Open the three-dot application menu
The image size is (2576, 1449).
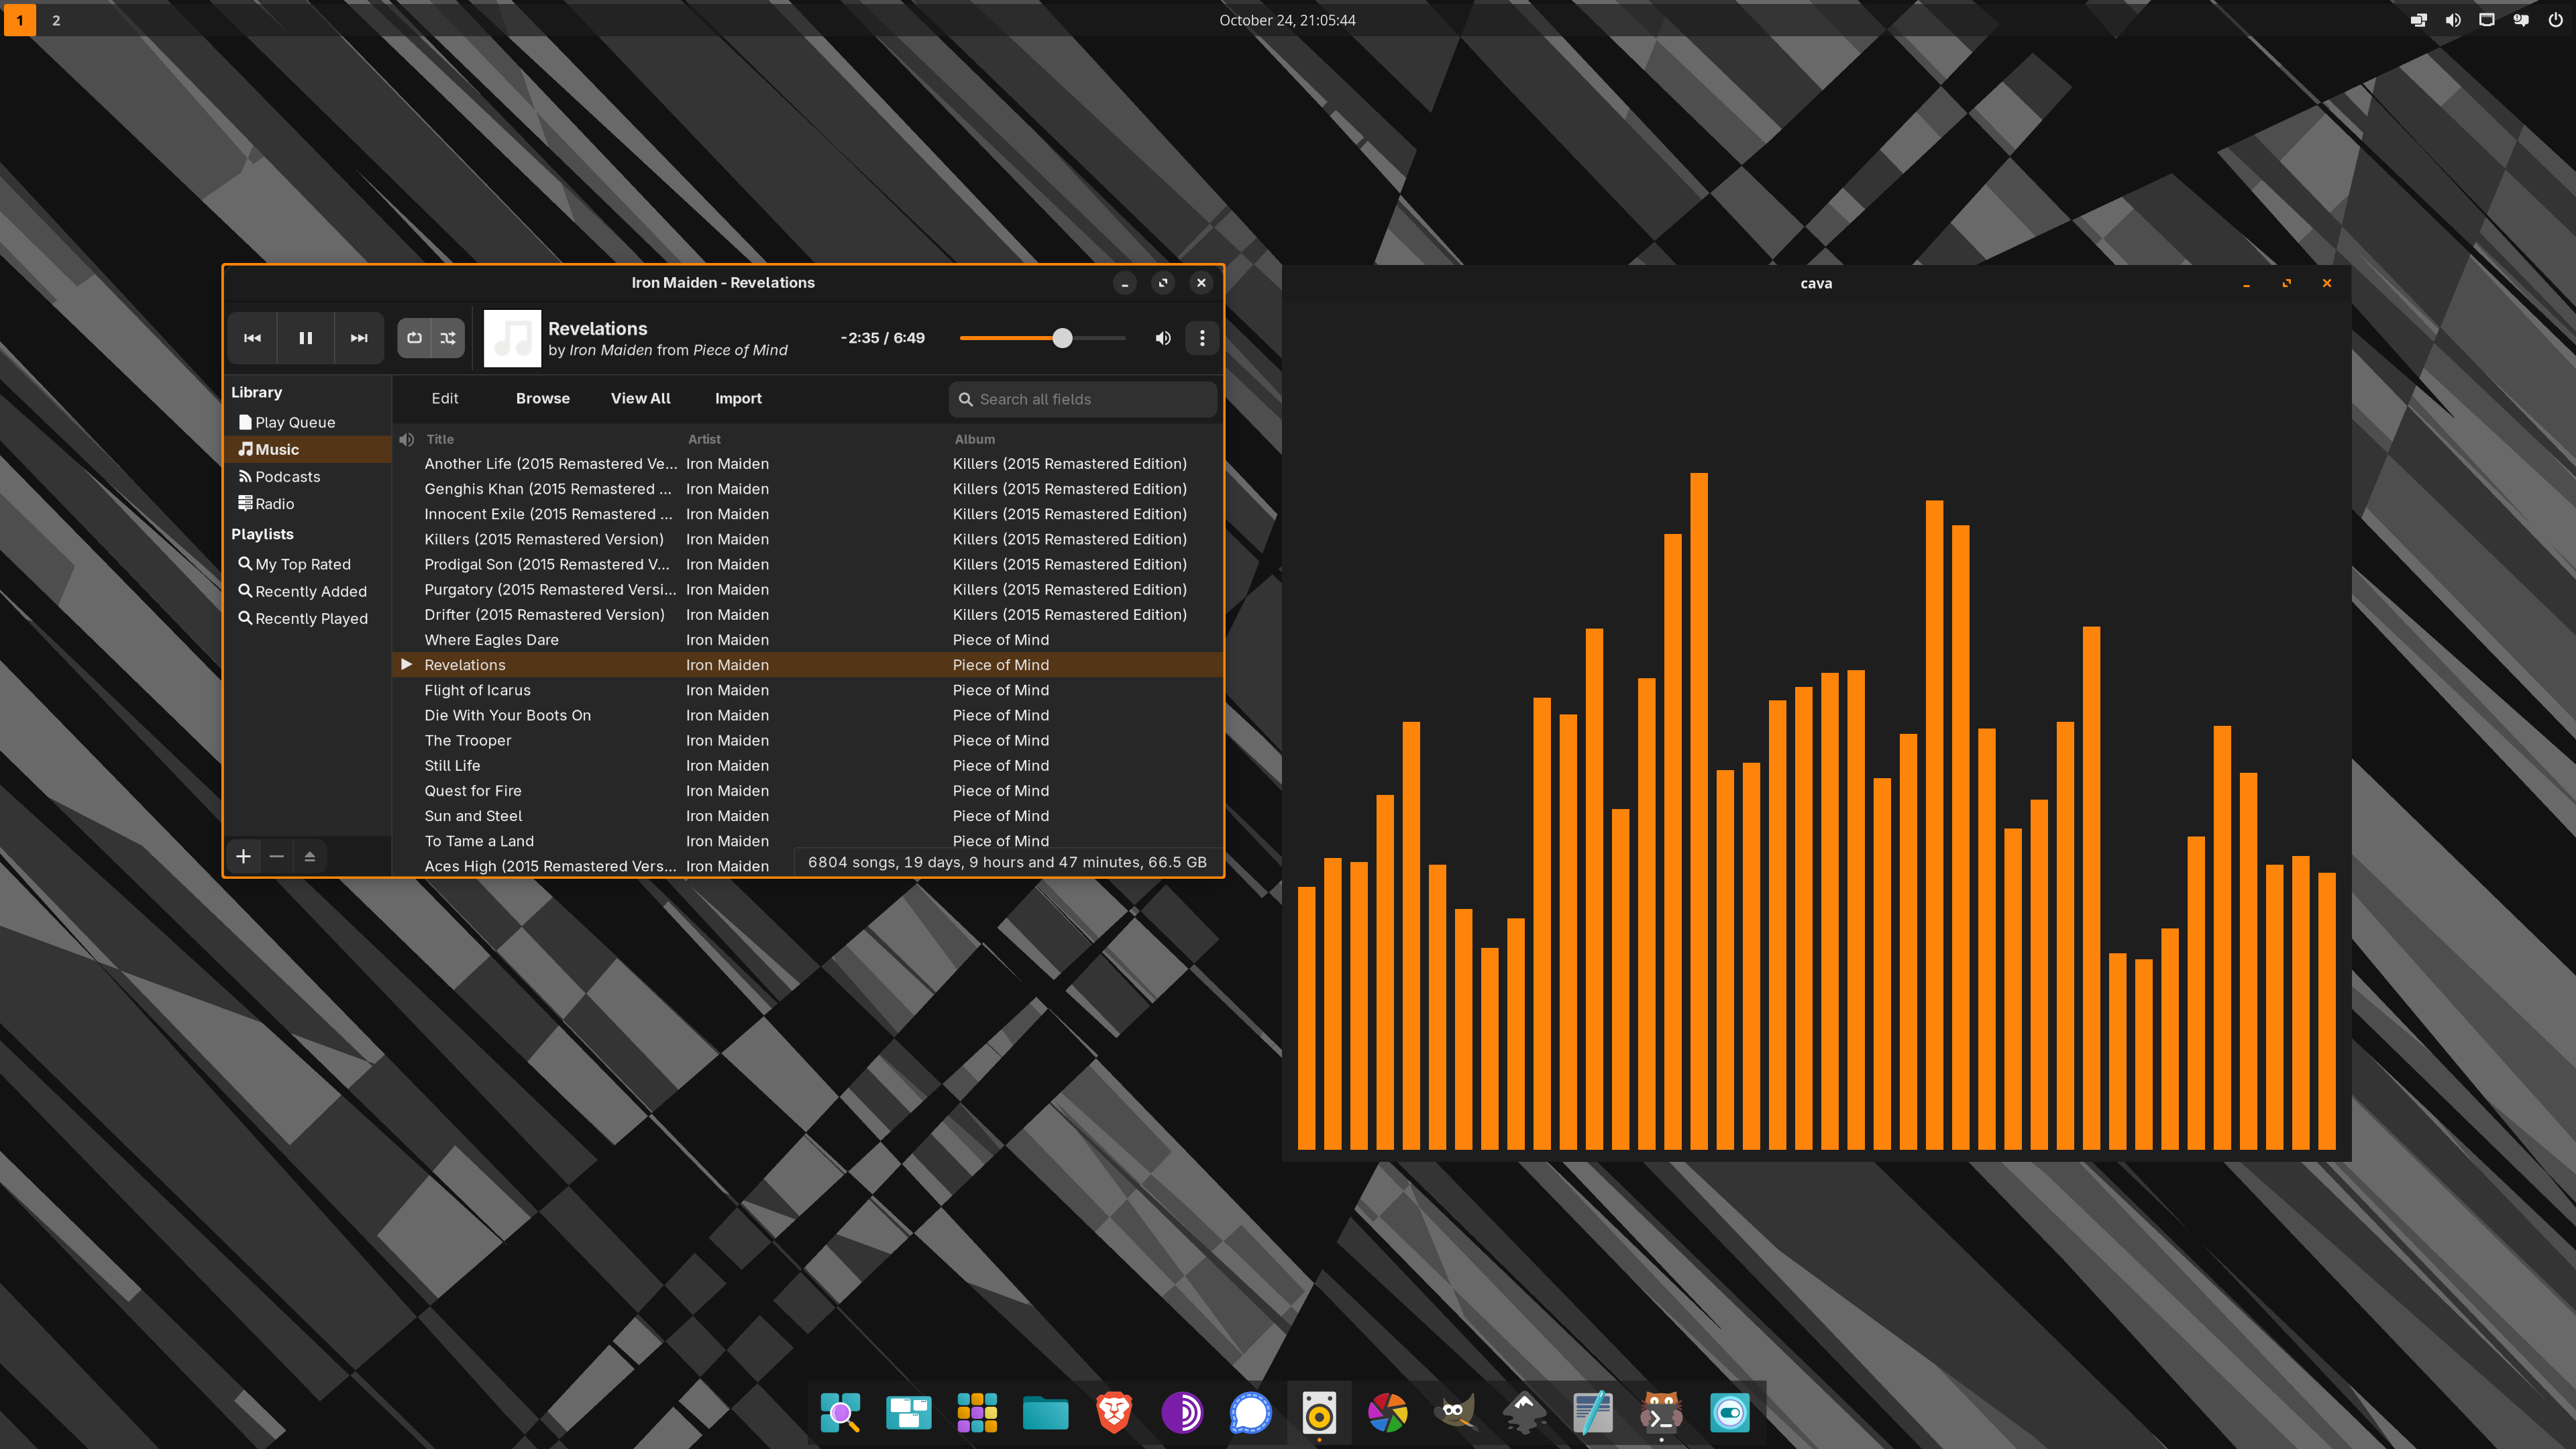click(x=1202, y=338)
